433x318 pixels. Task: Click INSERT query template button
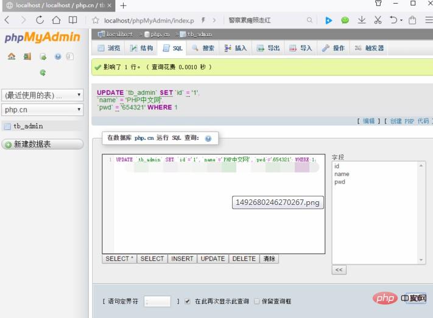click(x=182, y=258)
